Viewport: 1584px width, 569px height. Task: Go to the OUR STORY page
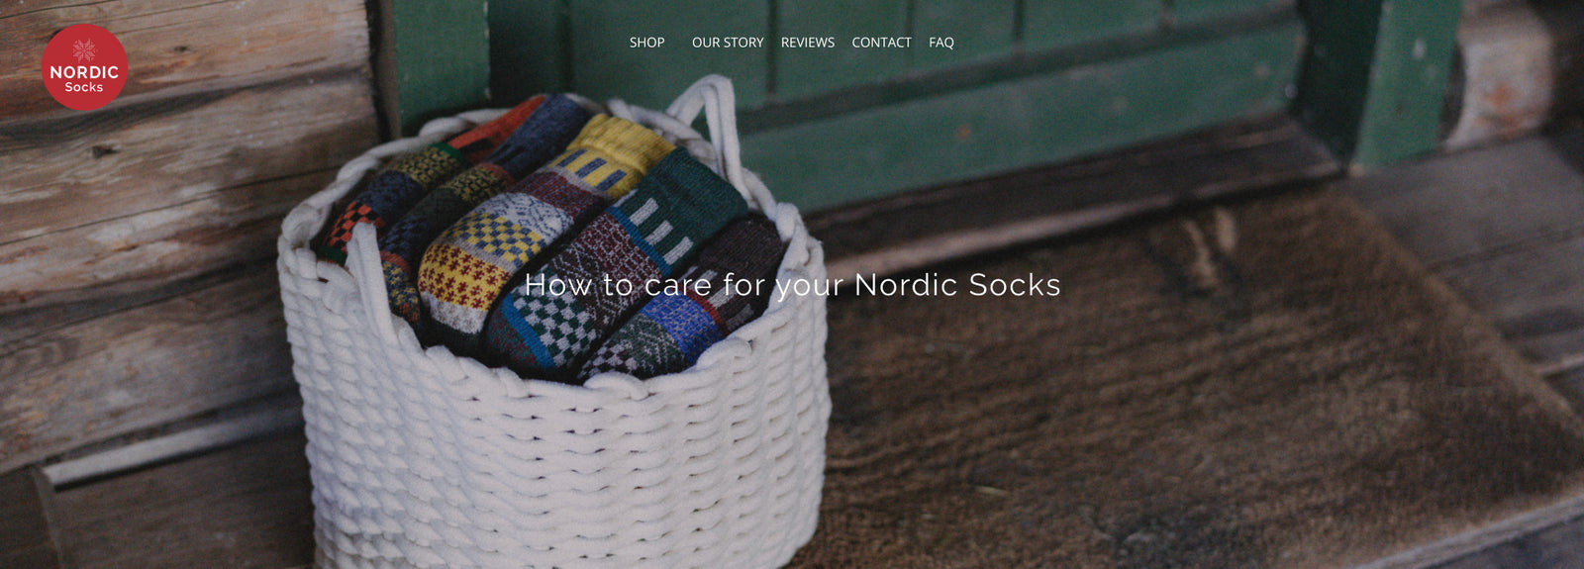click(728, 43)
